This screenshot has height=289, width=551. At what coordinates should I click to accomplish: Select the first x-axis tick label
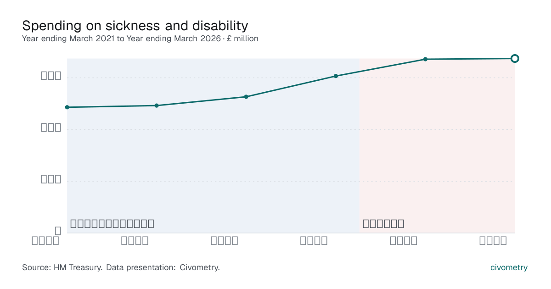click(45, 241)
